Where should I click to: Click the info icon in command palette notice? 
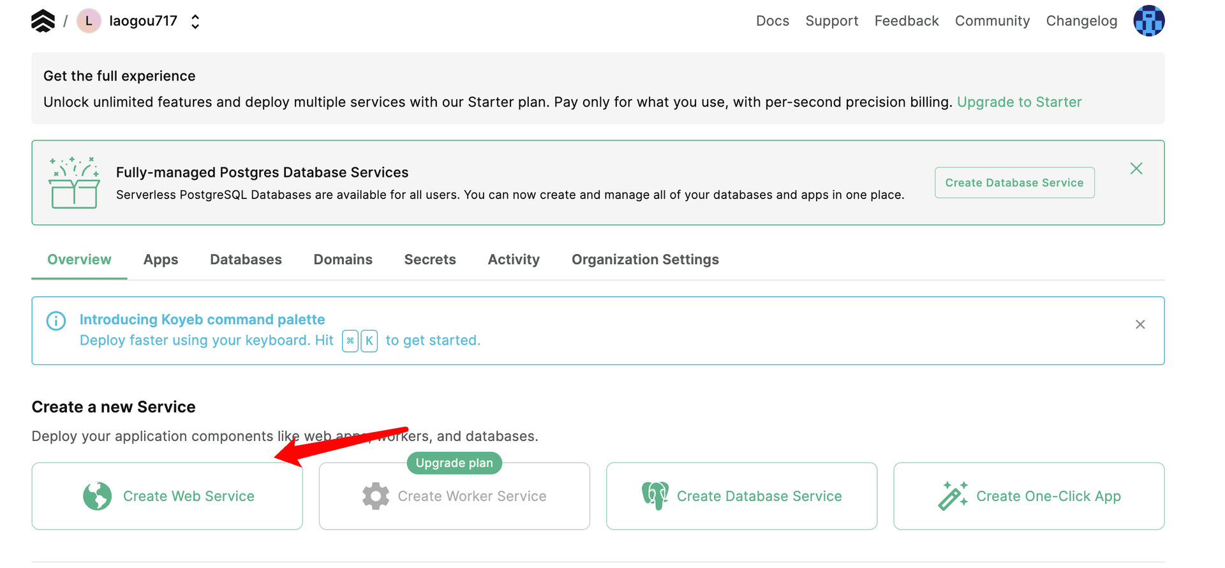56,320
